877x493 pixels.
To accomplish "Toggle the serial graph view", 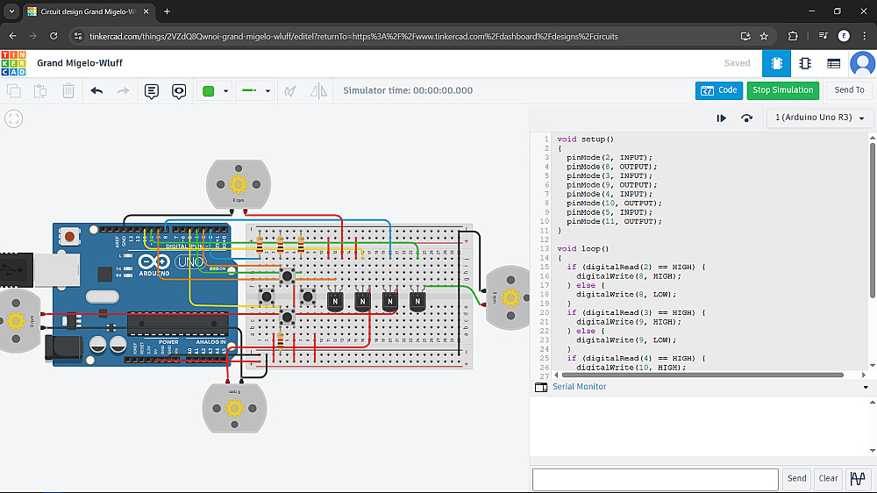I will point(856,478).
